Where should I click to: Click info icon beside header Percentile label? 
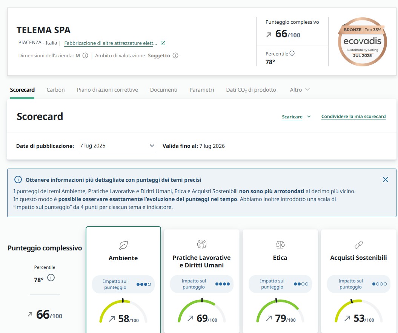[x=292, y=54]
